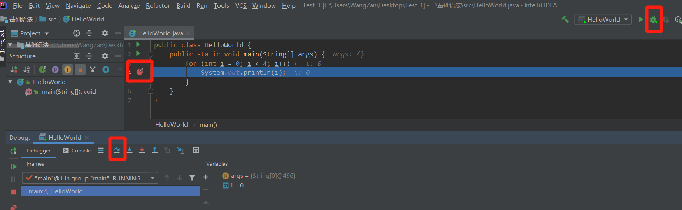682x210 pixels.
Task: Click the green Debug bug icon
Action: 654,19
